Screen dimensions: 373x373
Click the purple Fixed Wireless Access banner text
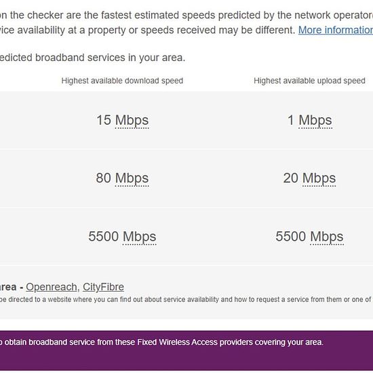coord(162,342)
